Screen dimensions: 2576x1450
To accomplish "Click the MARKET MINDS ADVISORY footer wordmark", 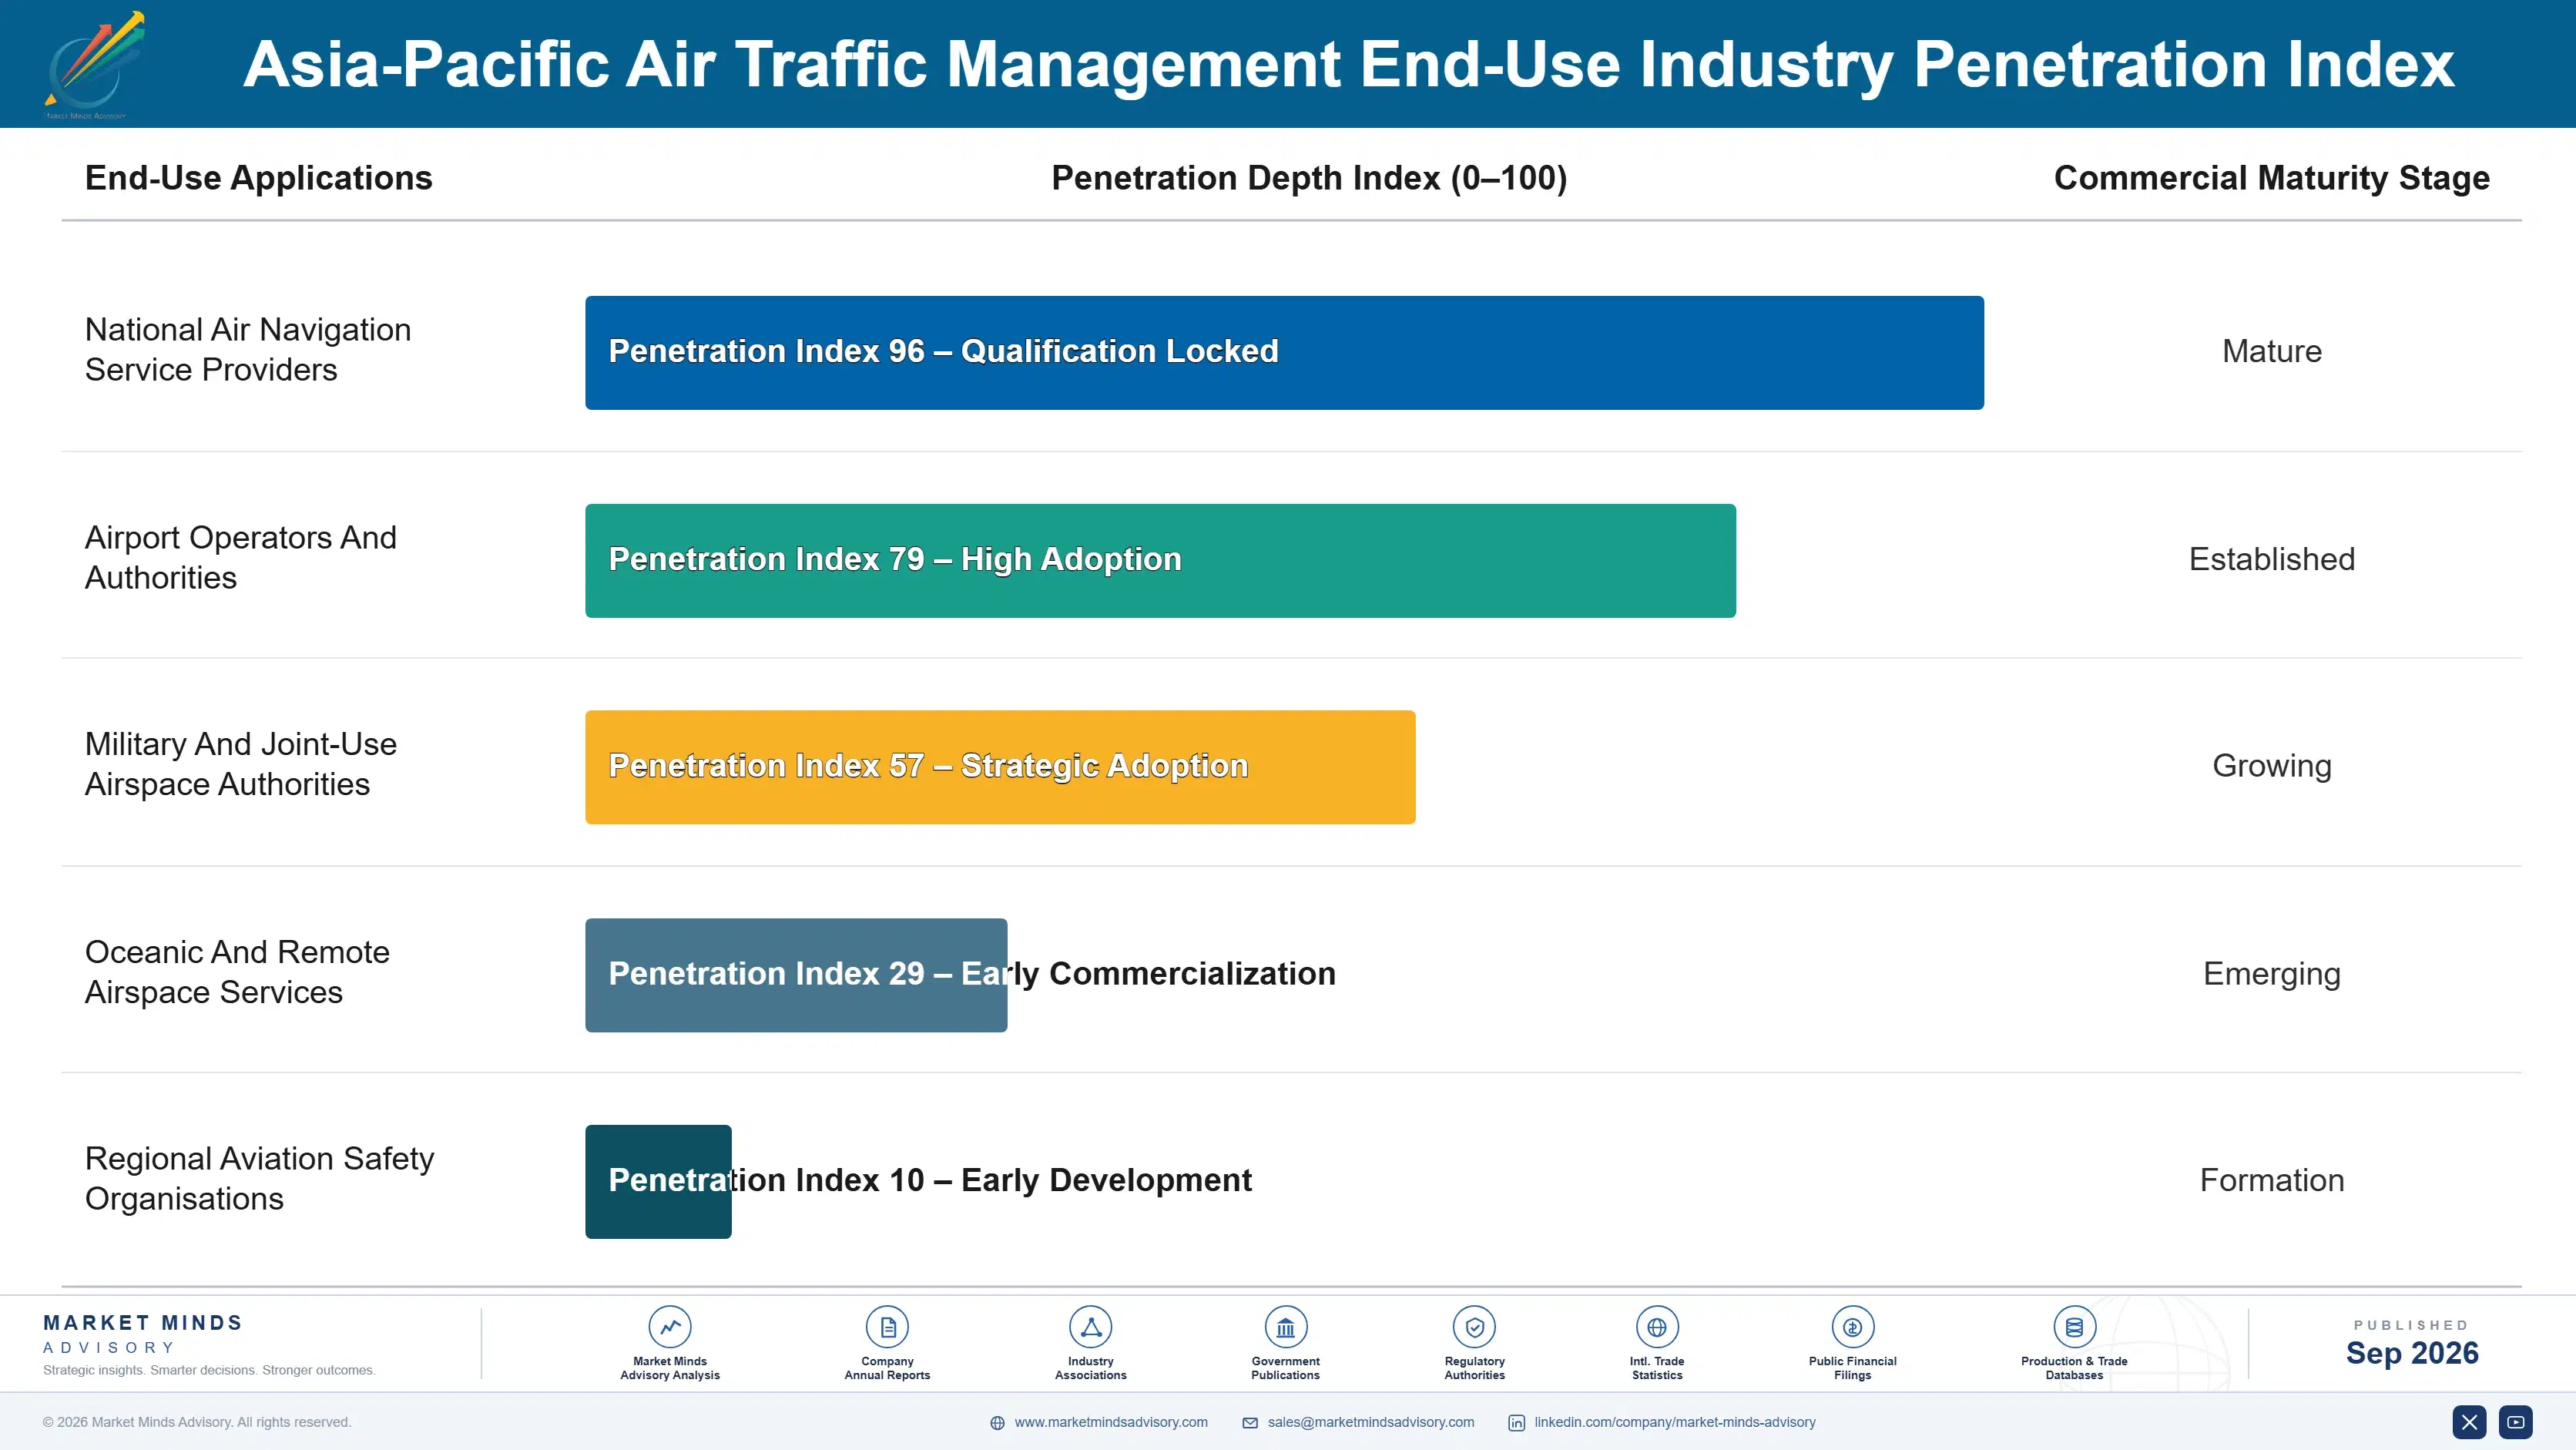I will (x=143, y=1334).
